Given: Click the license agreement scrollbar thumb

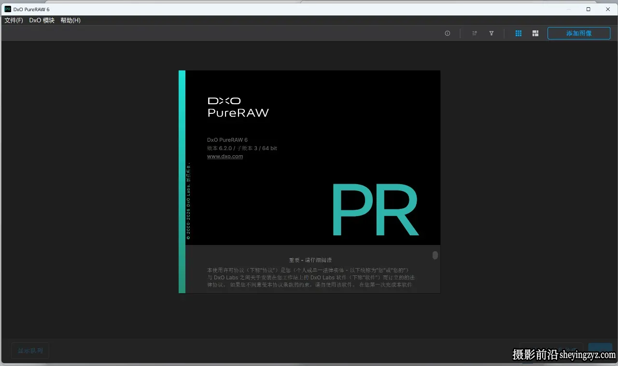Looking at the screenshot, I should click(435, 256).
